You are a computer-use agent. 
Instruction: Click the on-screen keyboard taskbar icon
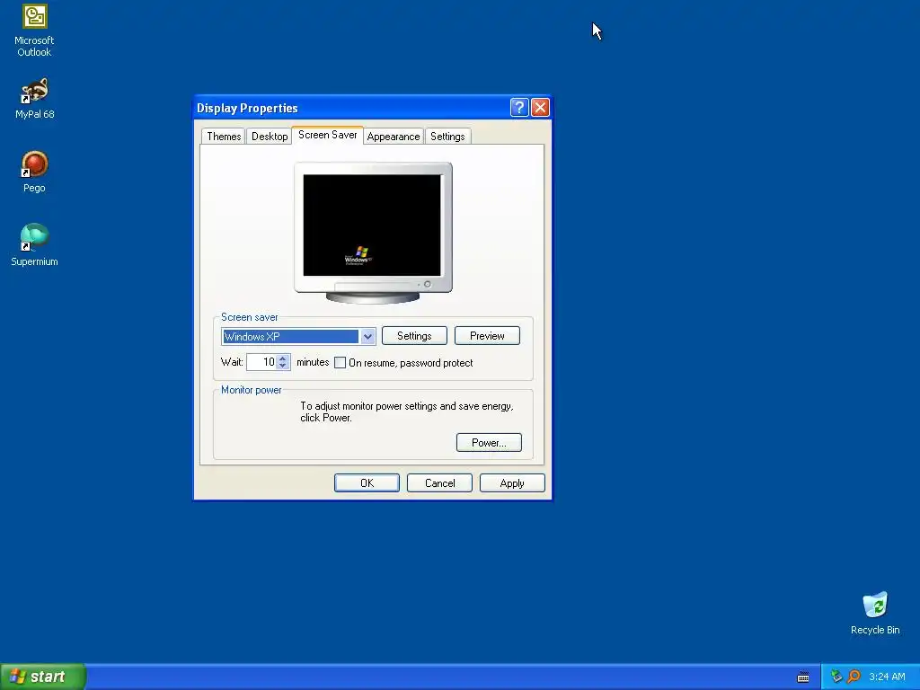pos(803,677)
